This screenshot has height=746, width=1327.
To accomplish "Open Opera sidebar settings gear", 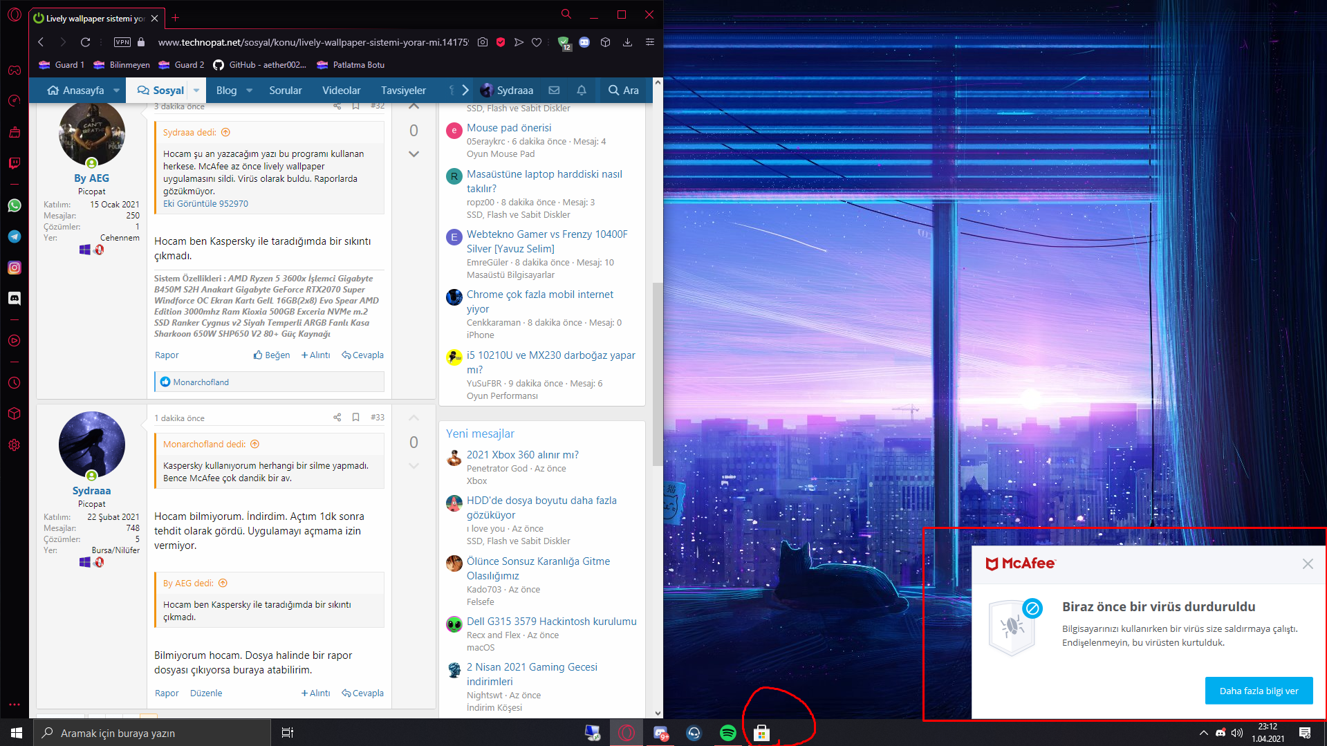I will [15, 445].
